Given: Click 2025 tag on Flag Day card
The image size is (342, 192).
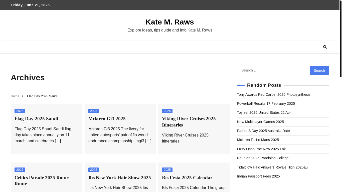Looking at the screenshot, I should coord(20,111).
